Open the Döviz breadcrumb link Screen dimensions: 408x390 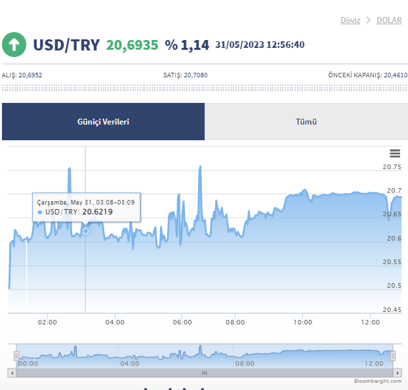coord(350,20)
